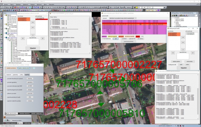Open the Databáze menu
This screenshot has height=127, width=201.
(x=18, y=4)
